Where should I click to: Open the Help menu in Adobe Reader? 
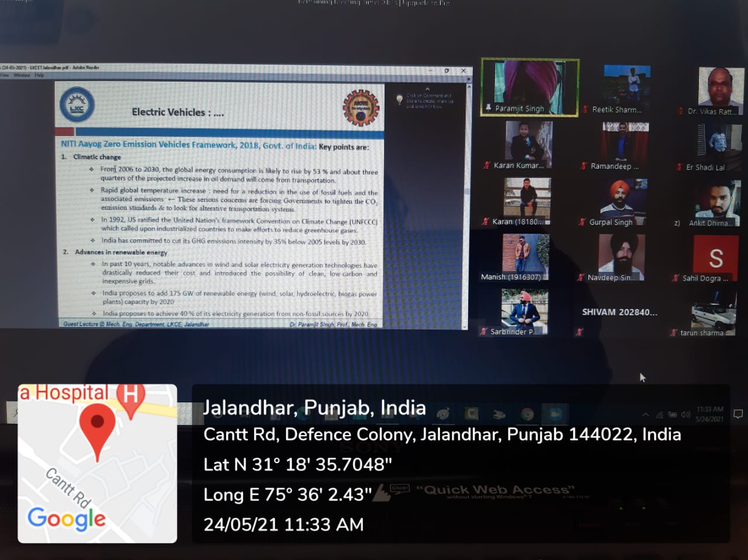point(39,75)
